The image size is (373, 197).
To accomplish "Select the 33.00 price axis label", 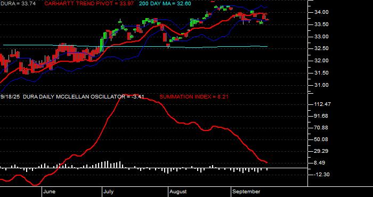I will (322, 37).
